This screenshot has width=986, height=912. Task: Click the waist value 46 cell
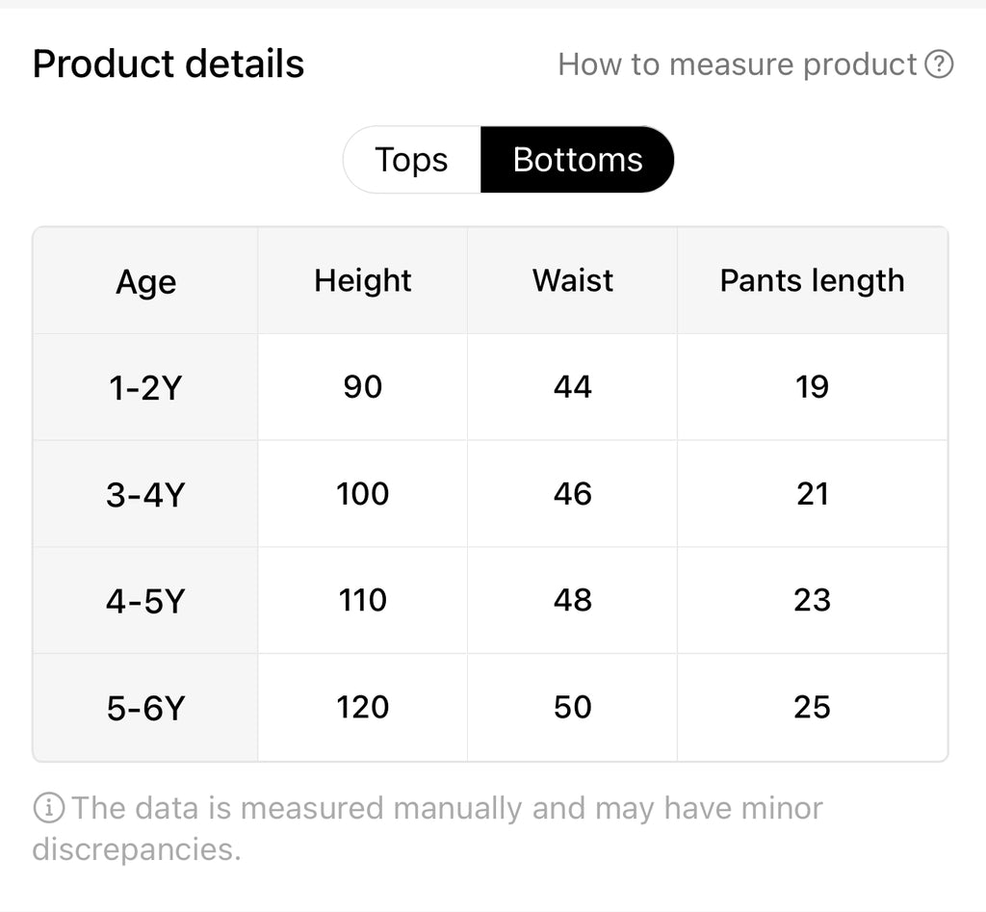(x=572, y=494)
